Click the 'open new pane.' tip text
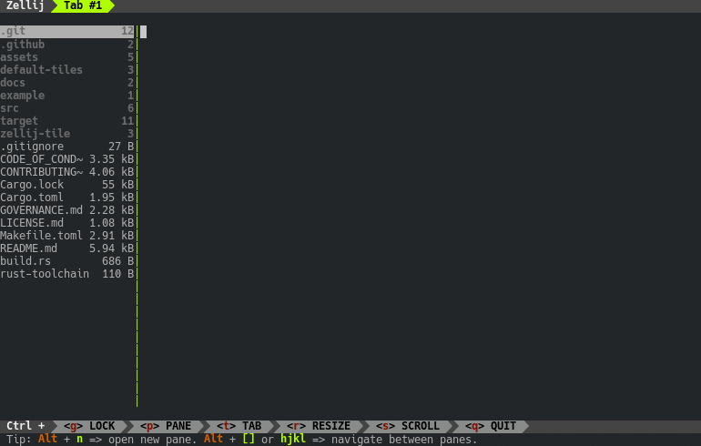 coord(152,440)
